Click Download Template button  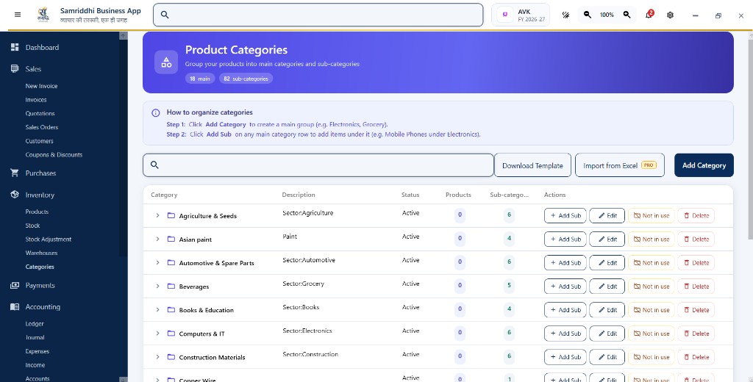532,165
